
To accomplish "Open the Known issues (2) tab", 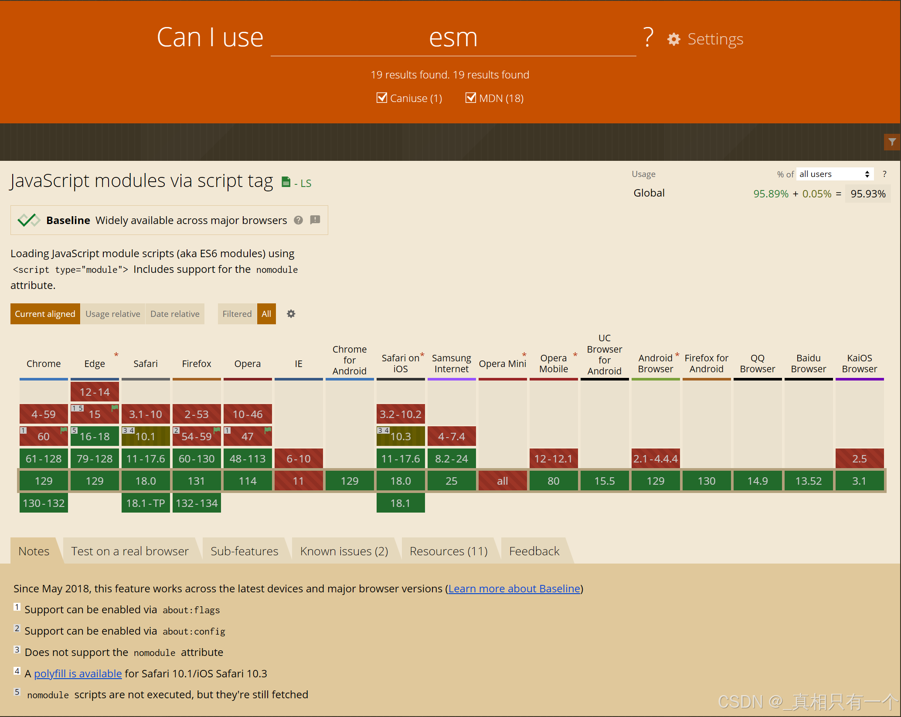I will pyautogui.click(x=344, y=551).
